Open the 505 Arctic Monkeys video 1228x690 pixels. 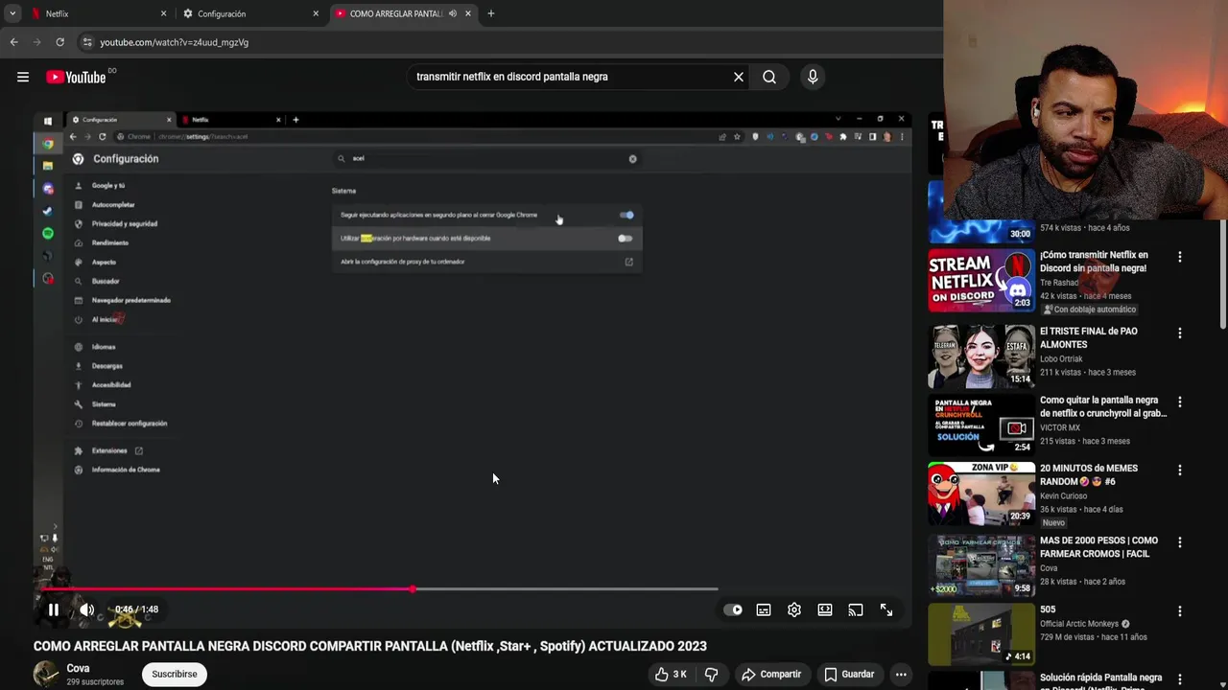1048,609
